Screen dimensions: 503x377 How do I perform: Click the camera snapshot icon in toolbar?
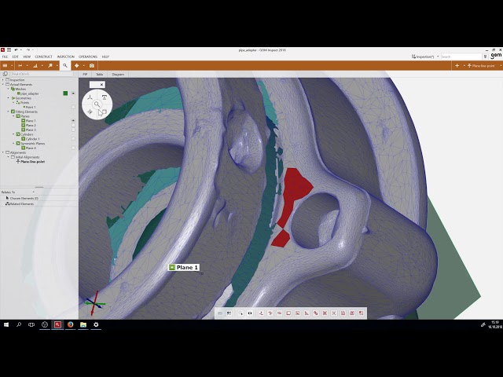tap(92, 65)
